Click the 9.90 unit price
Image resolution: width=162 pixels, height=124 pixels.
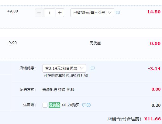(12, 43)
